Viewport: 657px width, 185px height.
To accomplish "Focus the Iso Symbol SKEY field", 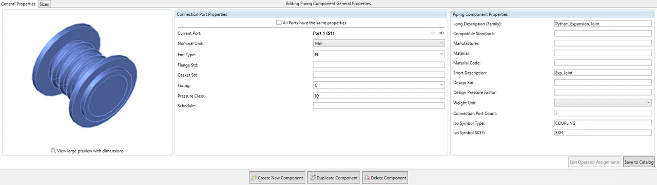I will [x=603, y=133].
